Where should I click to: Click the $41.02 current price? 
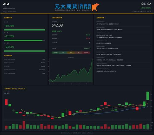(x=146, y=4)
